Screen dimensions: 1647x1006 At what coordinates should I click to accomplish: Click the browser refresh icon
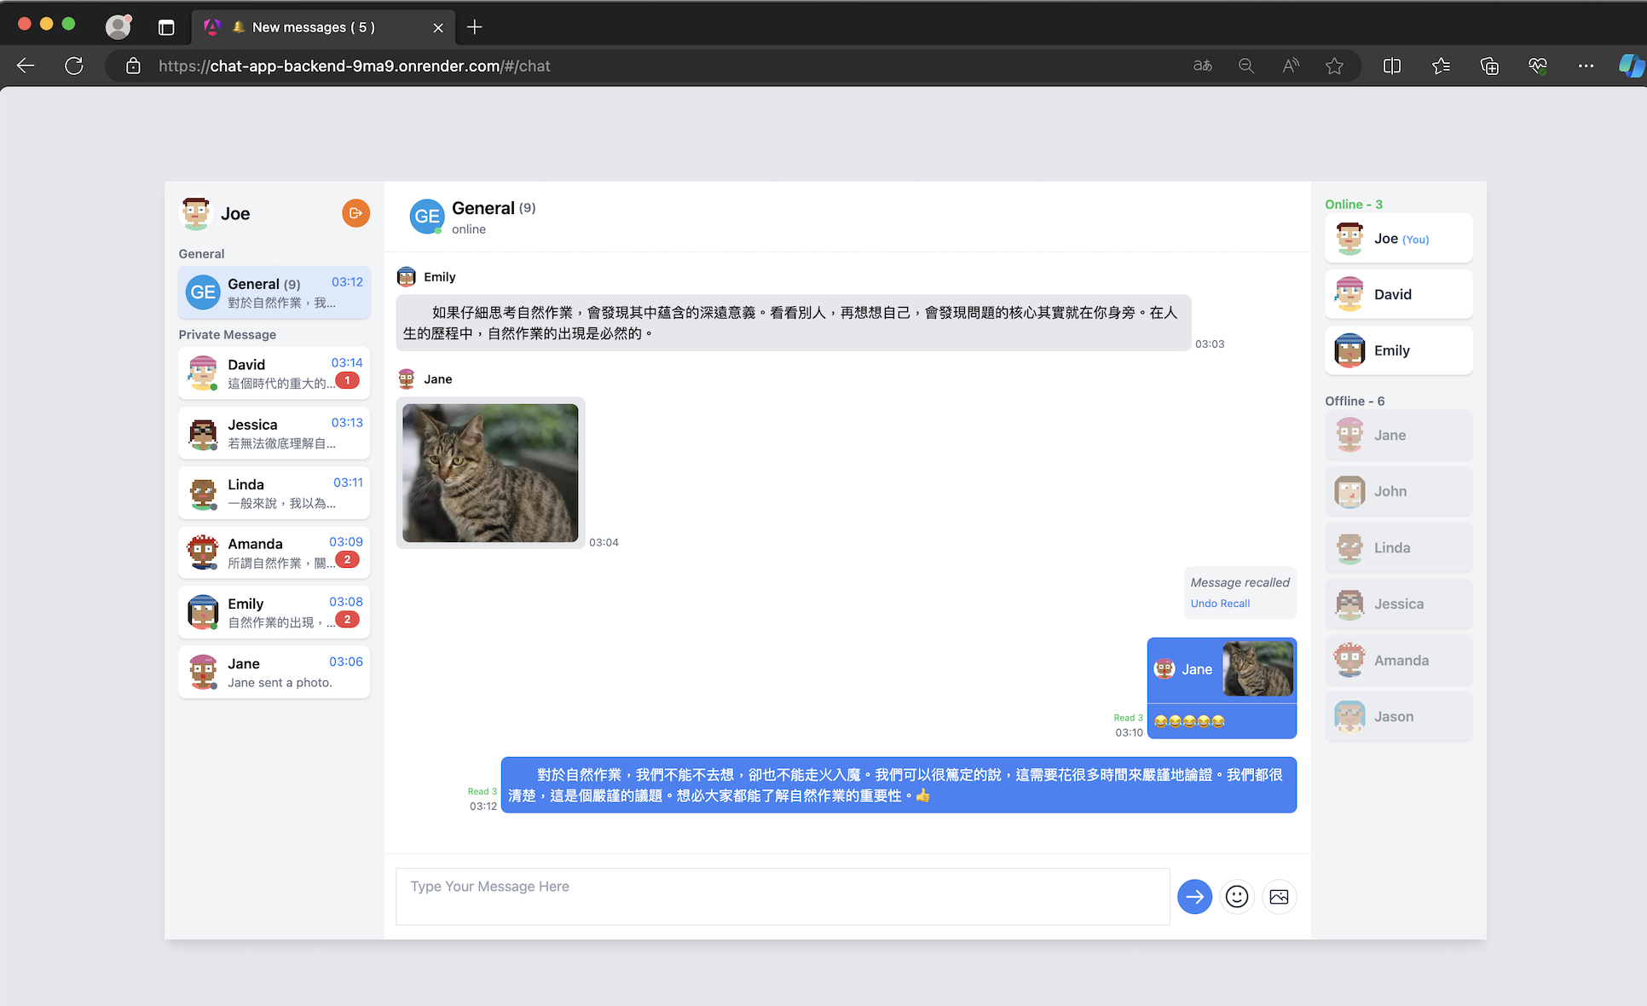pyautogui.click(x=74, y=66)
